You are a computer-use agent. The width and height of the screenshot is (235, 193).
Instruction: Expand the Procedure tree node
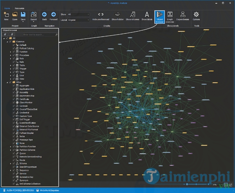coord(11,55)
